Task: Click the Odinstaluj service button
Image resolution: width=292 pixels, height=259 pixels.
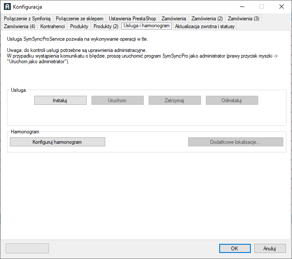Action: pos(232,100)
